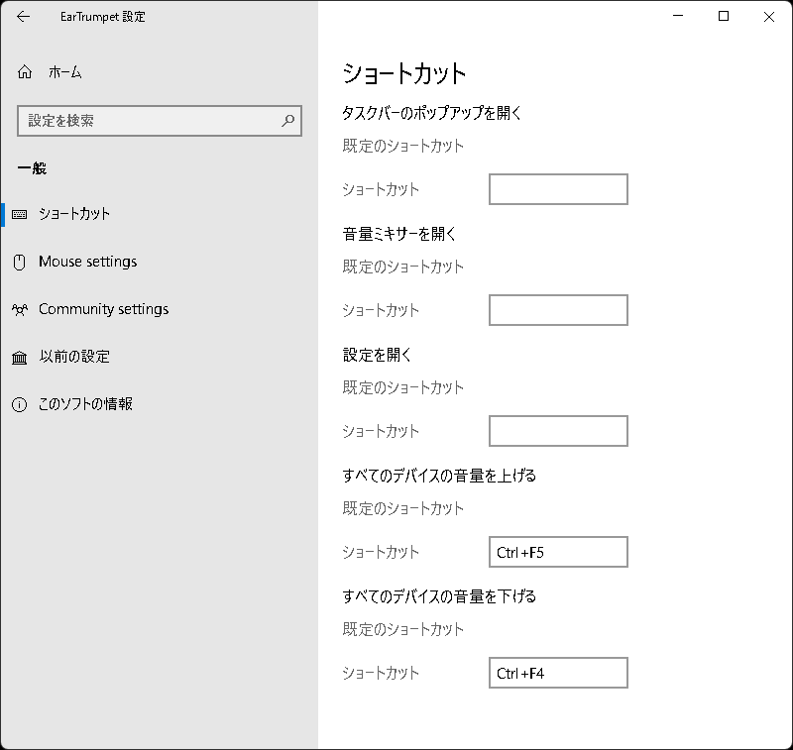
Task: Click the mouse icon beside Mouse settings
Action: coord(20,261)
